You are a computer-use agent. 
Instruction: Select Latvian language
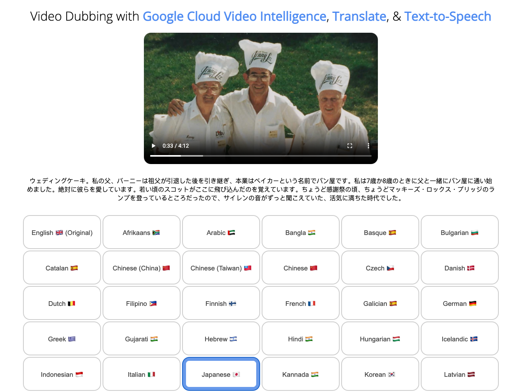[x=460, y=374]
